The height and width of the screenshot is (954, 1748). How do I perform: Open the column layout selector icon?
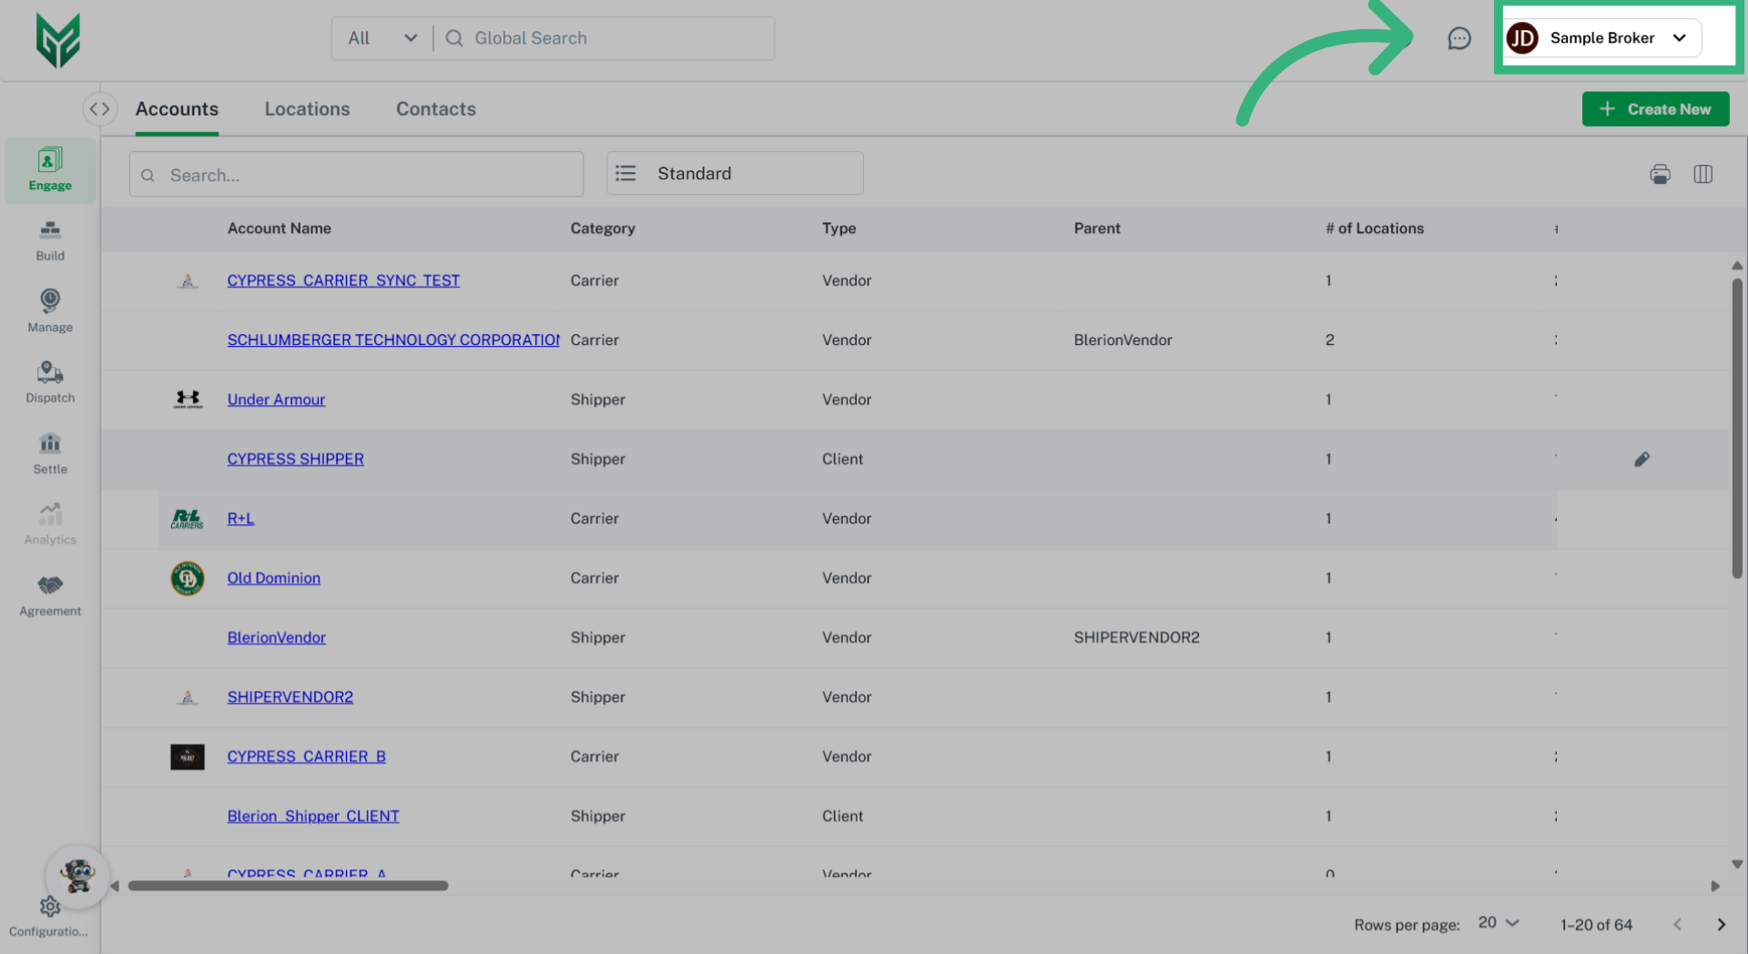click(x=1702, y=174)
